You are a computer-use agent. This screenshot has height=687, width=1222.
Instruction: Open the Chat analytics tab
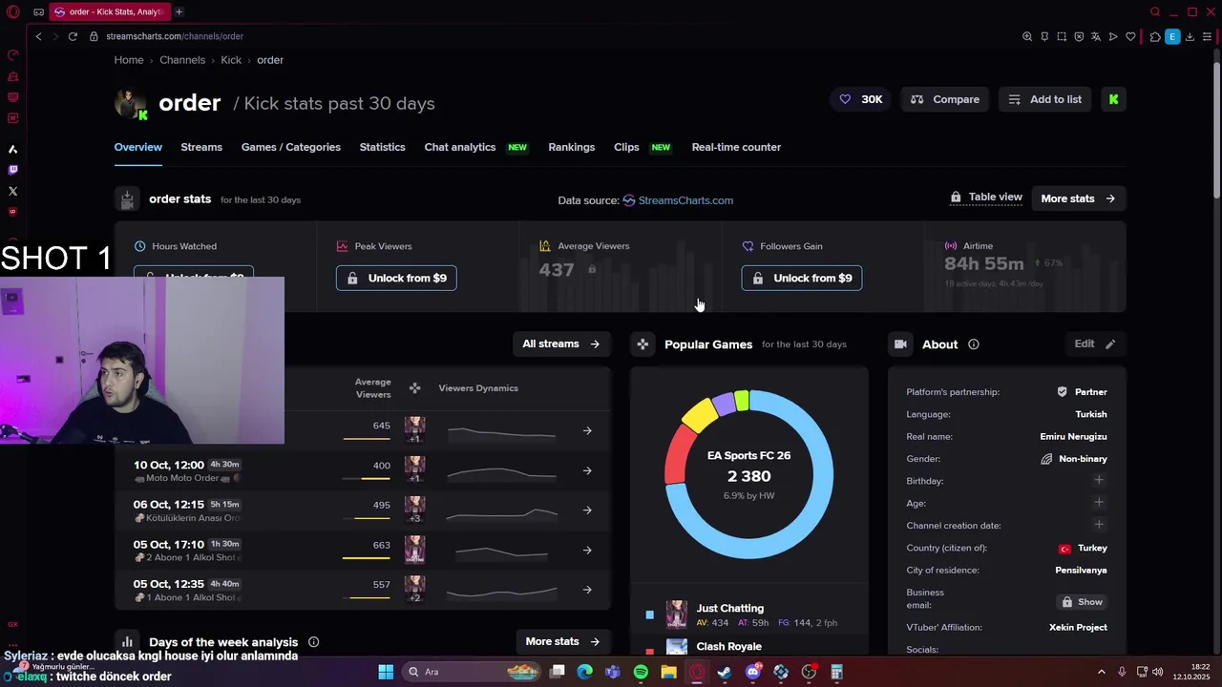(x=460, y=147)
